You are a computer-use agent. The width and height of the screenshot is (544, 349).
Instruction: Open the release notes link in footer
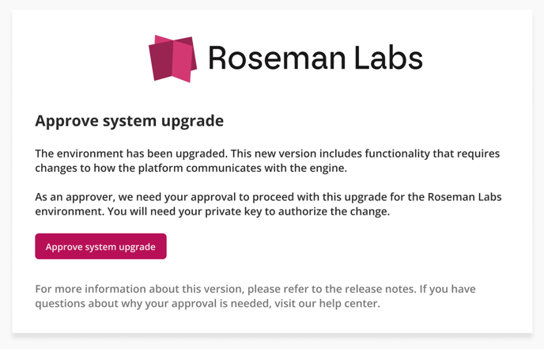380,289
